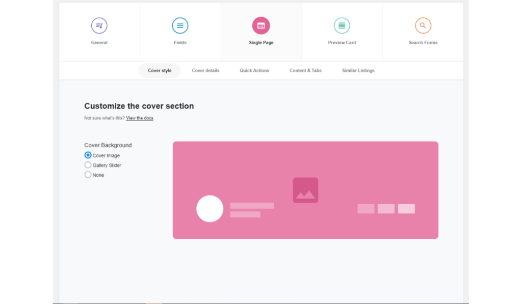522x304 pixels.
Task: Click the Single Page pink icon
Action: tap(261, 25)
